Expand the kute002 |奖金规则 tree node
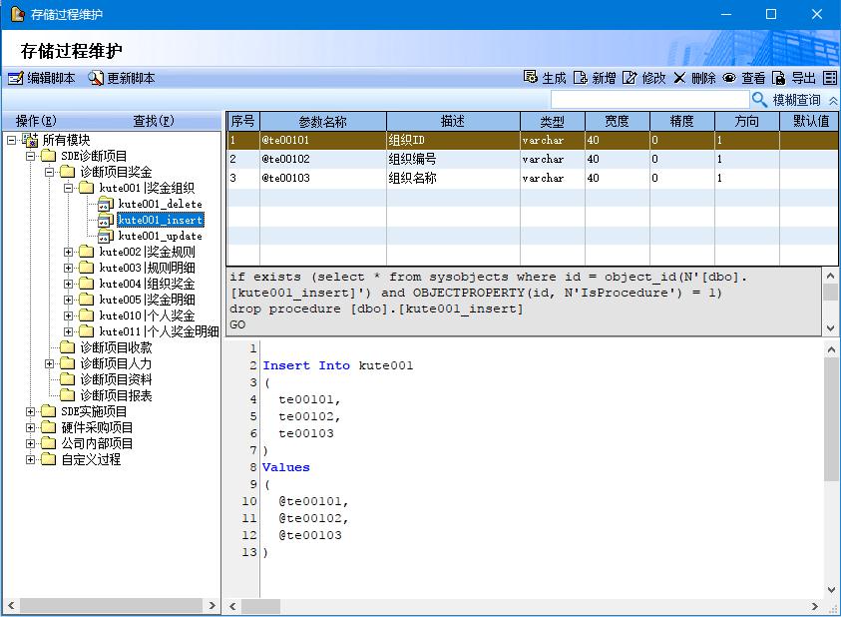The width and height of the screenshot is (841, 617). pyautogui.click(x=69, y=252)
